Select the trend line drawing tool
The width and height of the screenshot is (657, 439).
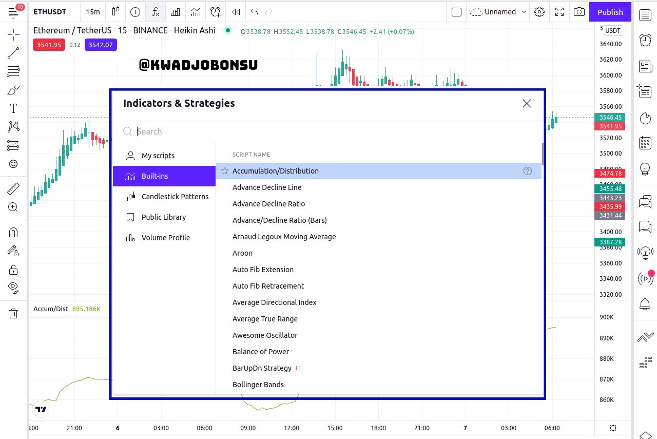[13, 53]
